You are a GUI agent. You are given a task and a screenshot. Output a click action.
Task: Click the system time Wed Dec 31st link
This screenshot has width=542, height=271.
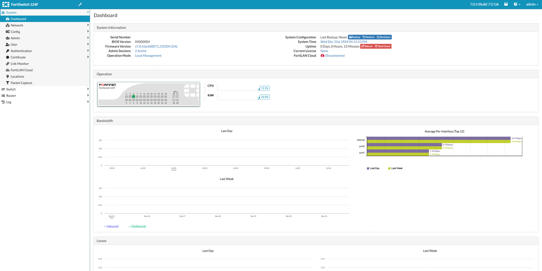point(344,41)
